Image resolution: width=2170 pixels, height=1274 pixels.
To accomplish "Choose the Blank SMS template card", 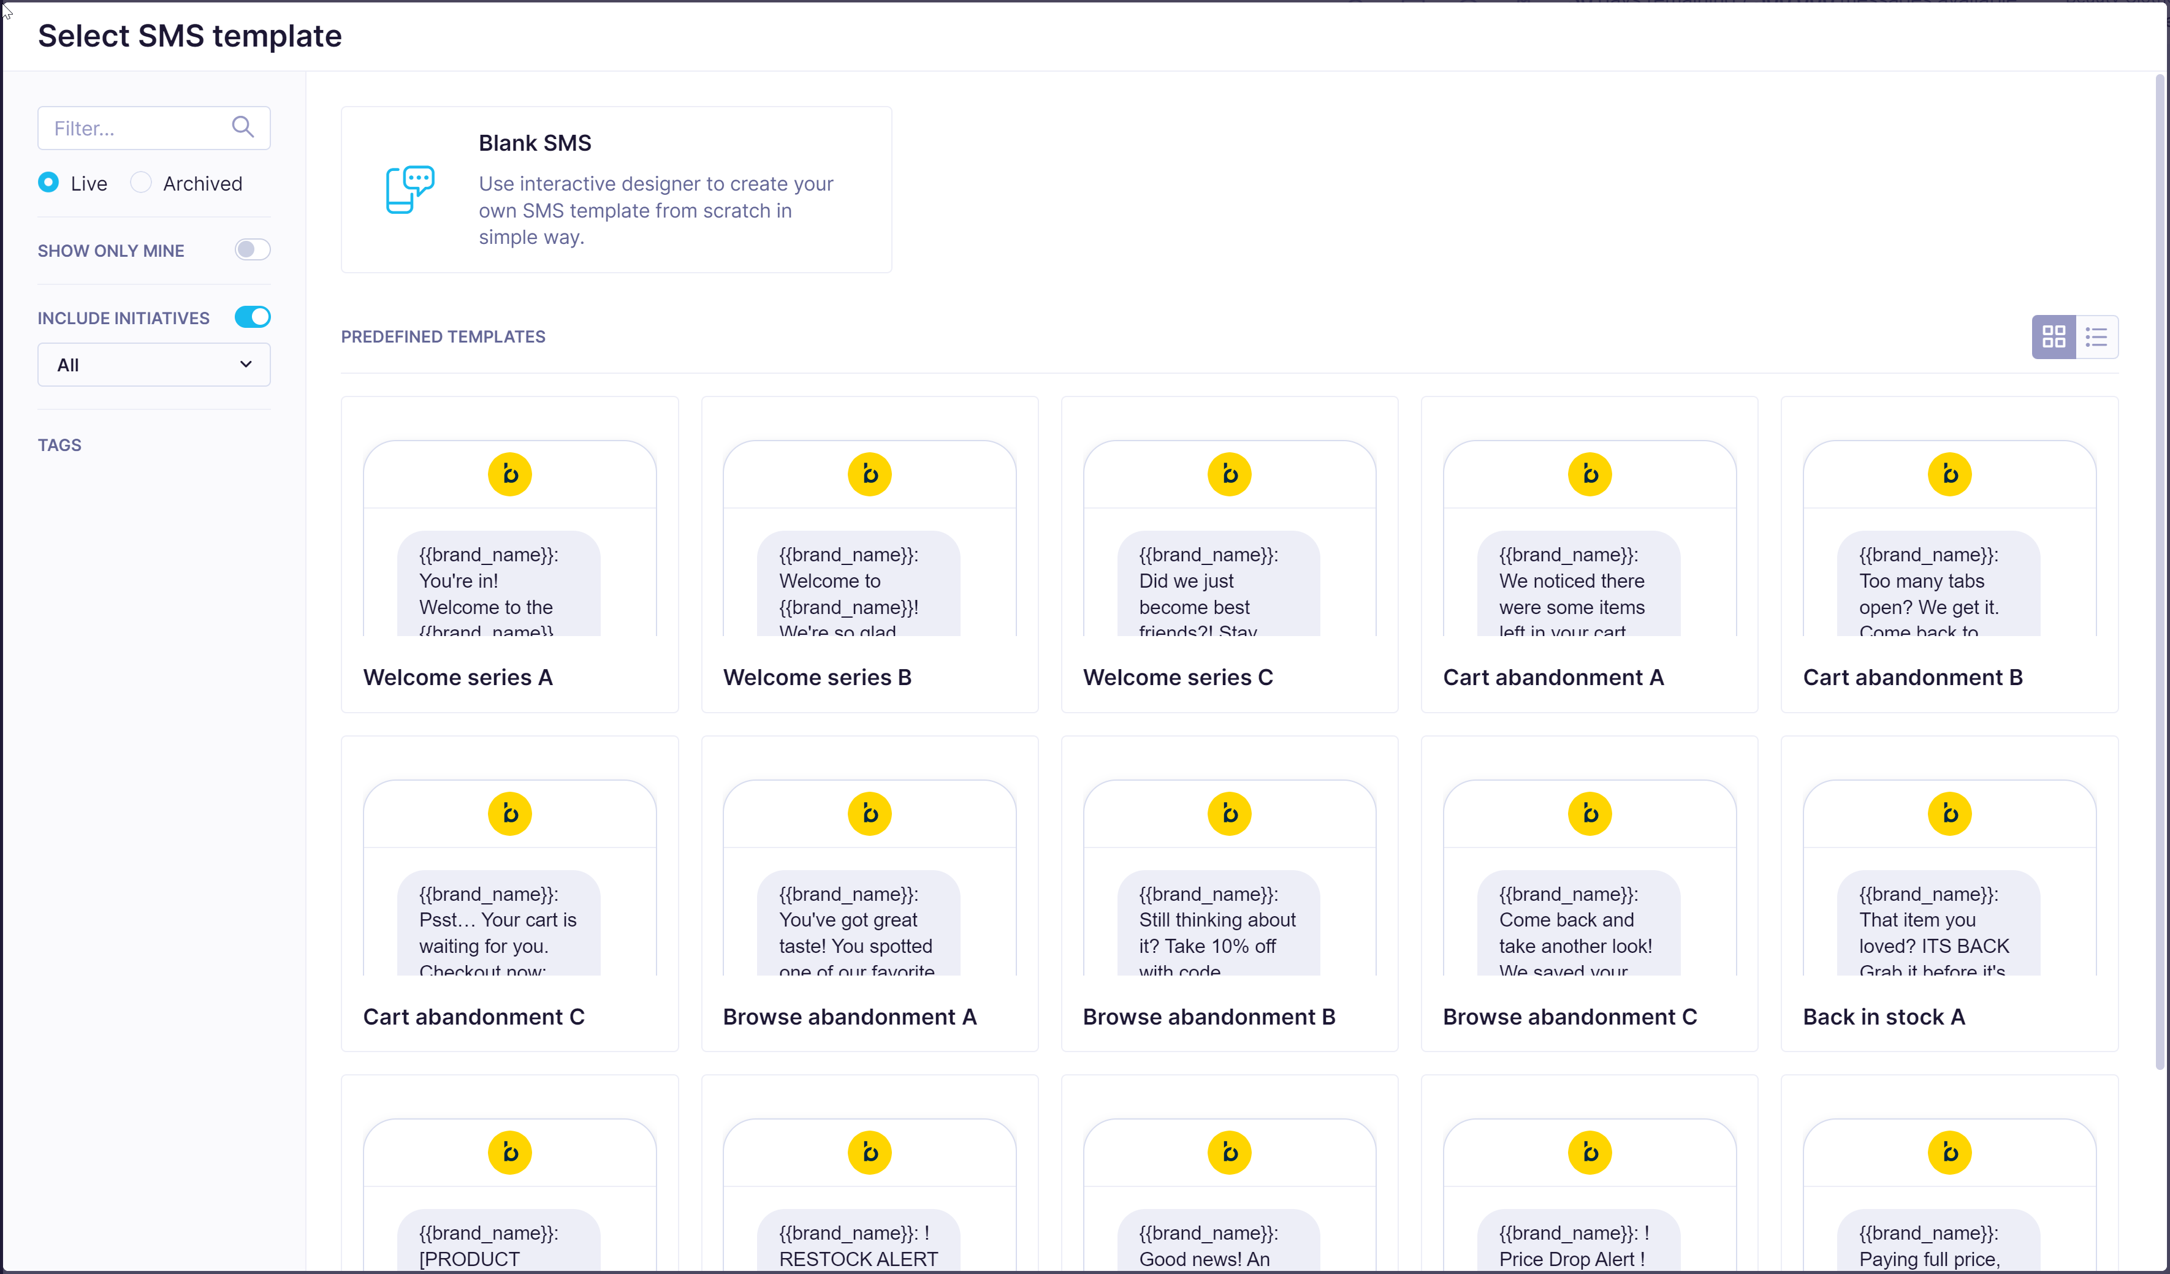I will 615,189.
